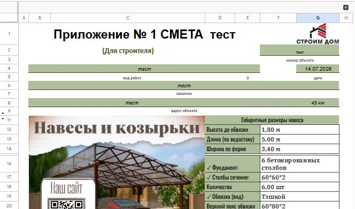Click the Строим Дом logo image
The width and height of the screenshot is (355, 209).
click(x=318, y=34)
